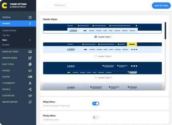Go to the Header Builder submenu
The height and width of the screenshot is (125, 172).
9,30
